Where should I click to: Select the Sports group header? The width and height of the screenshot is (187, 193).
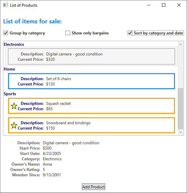click(10, 94)
